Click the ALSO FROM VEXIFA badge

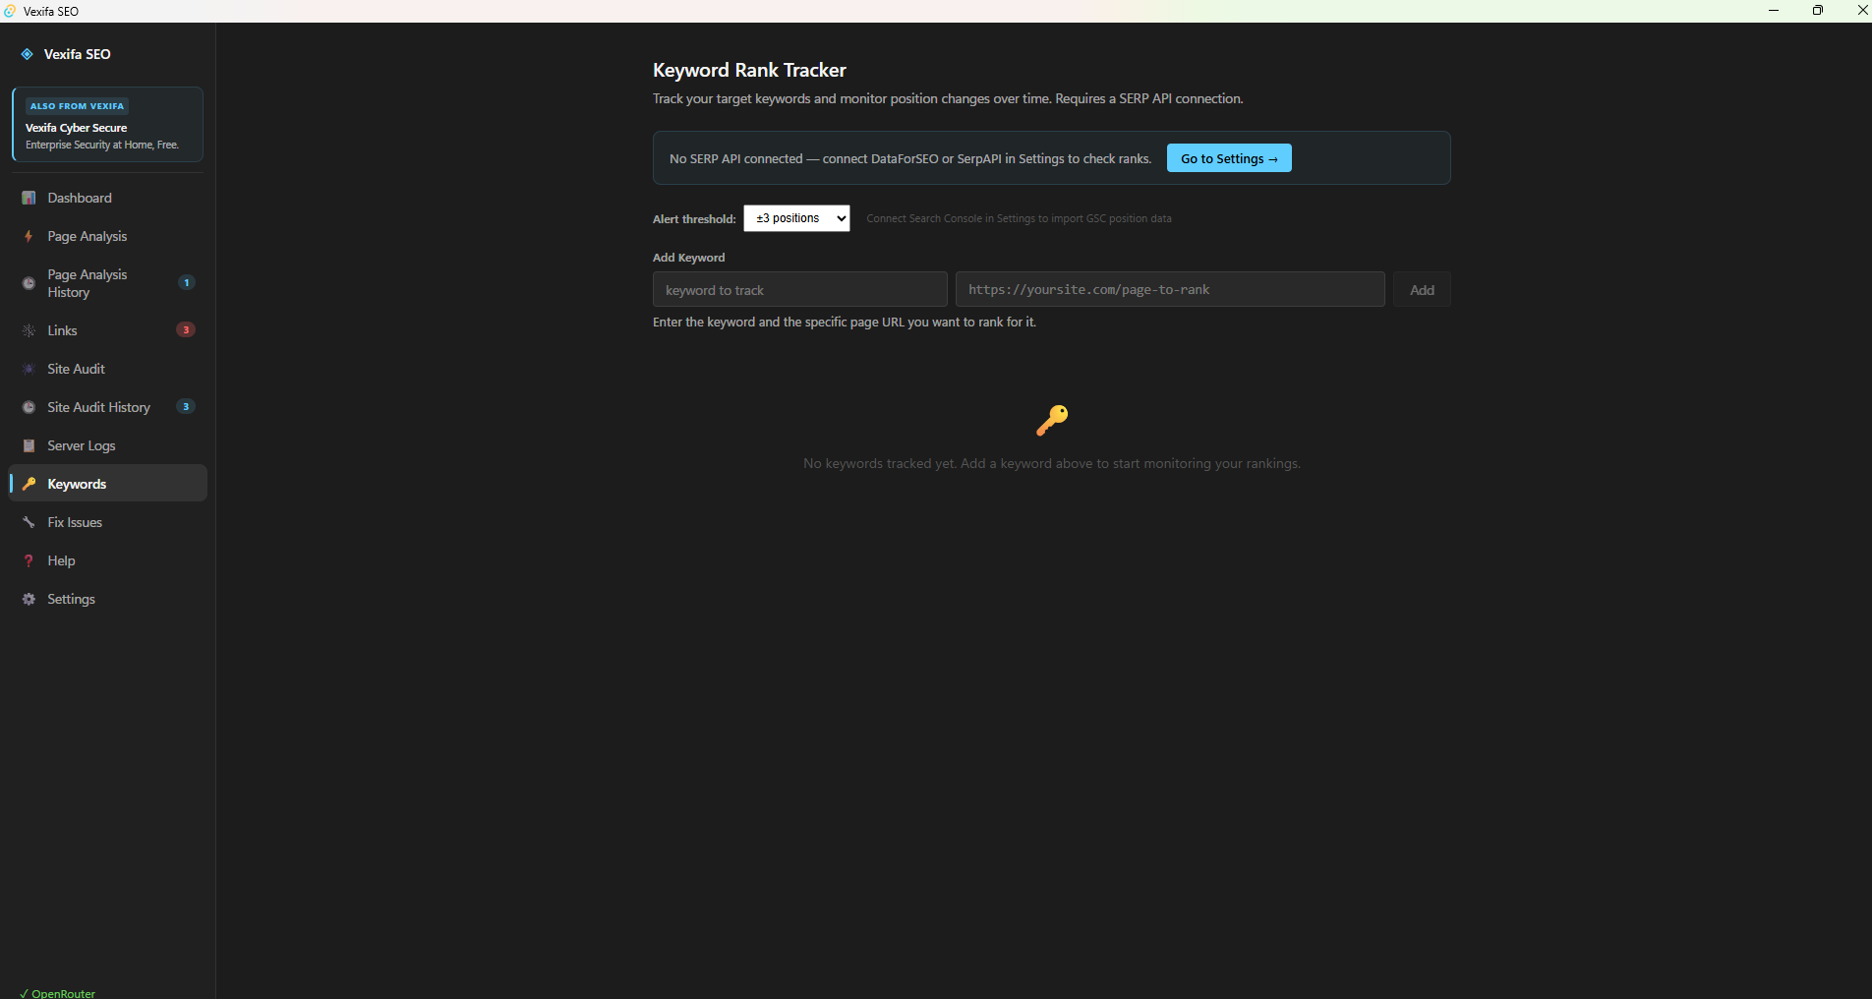(x=77, y=106)
